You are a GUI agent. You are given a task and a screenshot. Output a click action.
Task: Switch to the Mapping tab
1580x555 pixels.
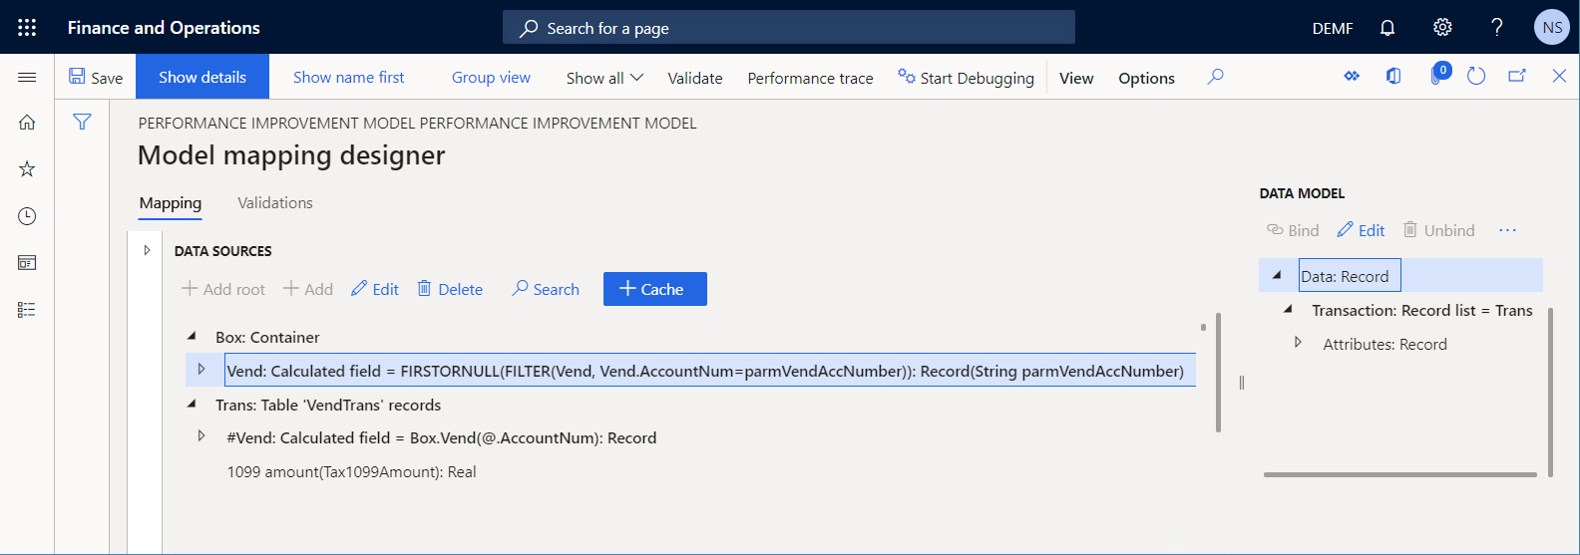(x=171, y=203)
